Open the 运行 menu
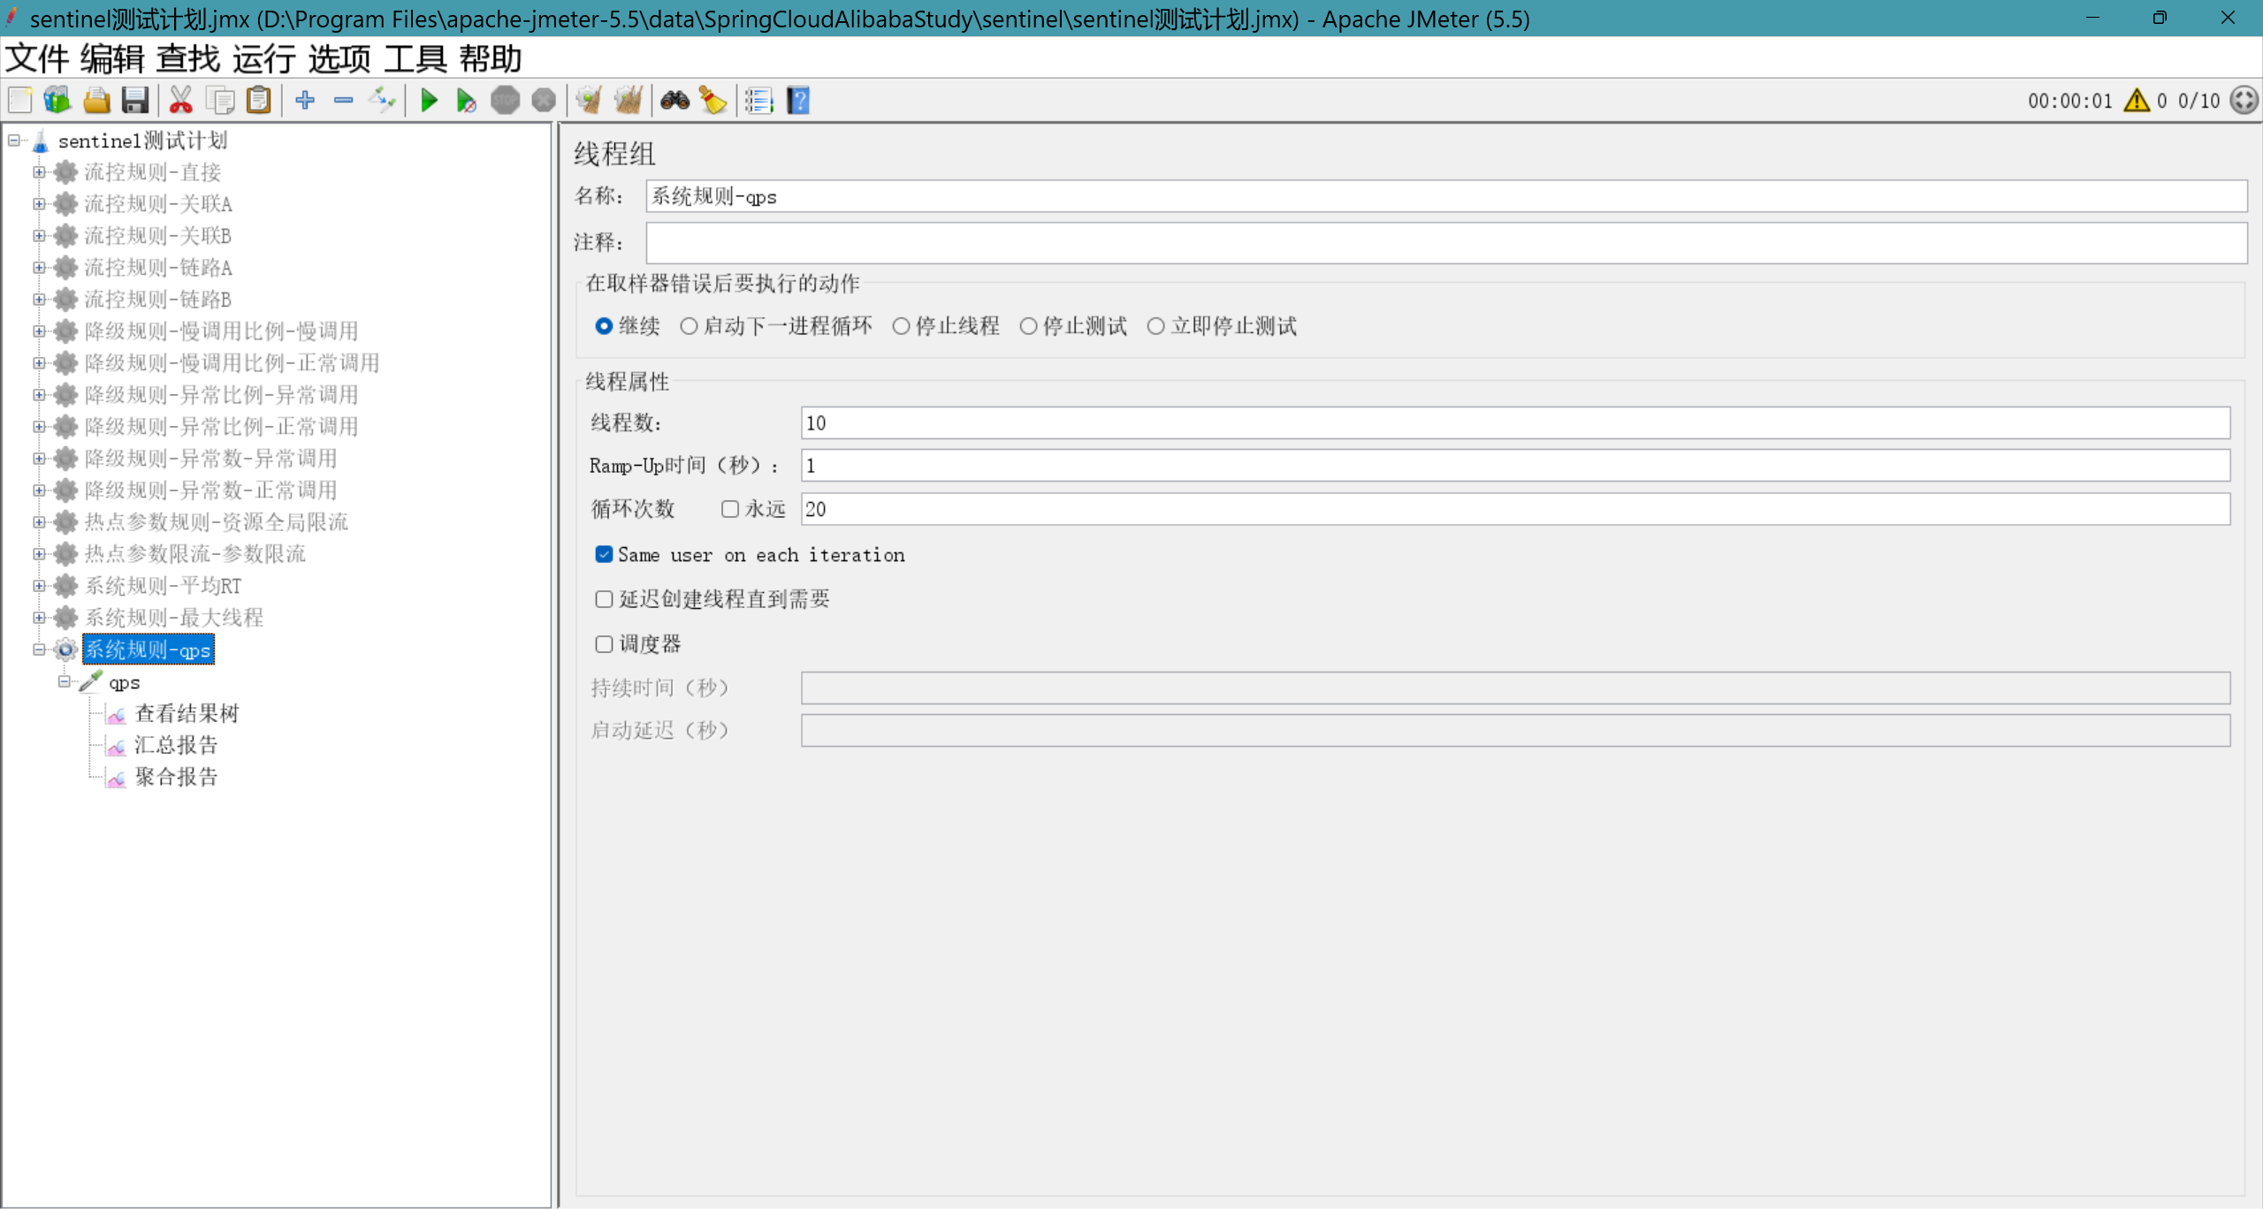The width and height of the screenshot is (2263, 1209). coord(263,59)
